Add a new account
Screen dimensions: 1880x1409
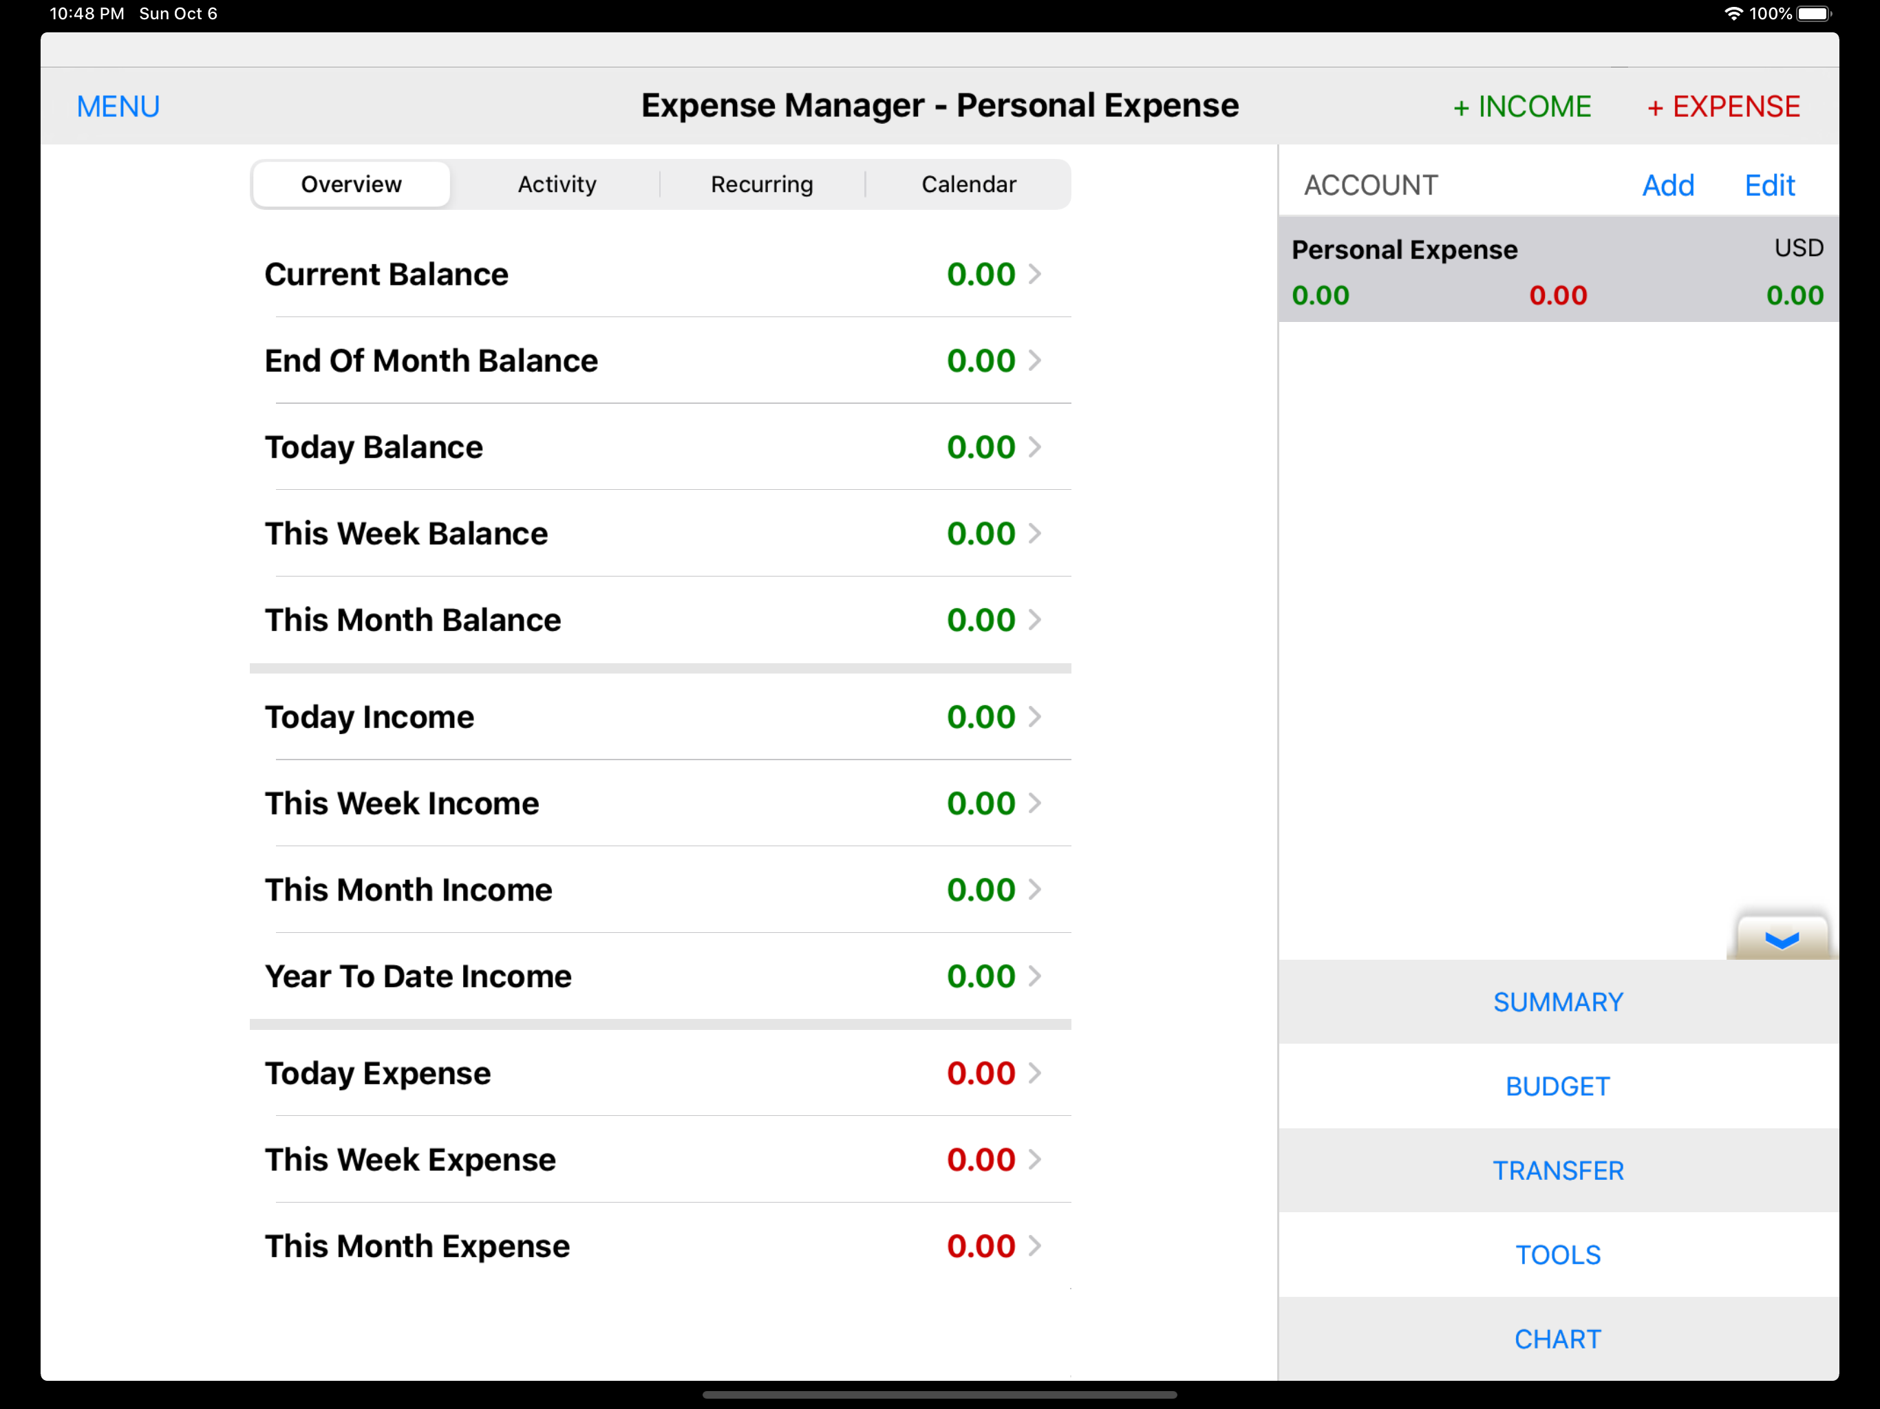point(1667,185)
